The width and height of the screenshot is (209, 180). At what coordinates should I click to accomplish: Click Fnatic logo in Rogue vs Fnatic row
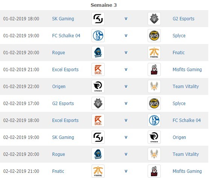154,53
